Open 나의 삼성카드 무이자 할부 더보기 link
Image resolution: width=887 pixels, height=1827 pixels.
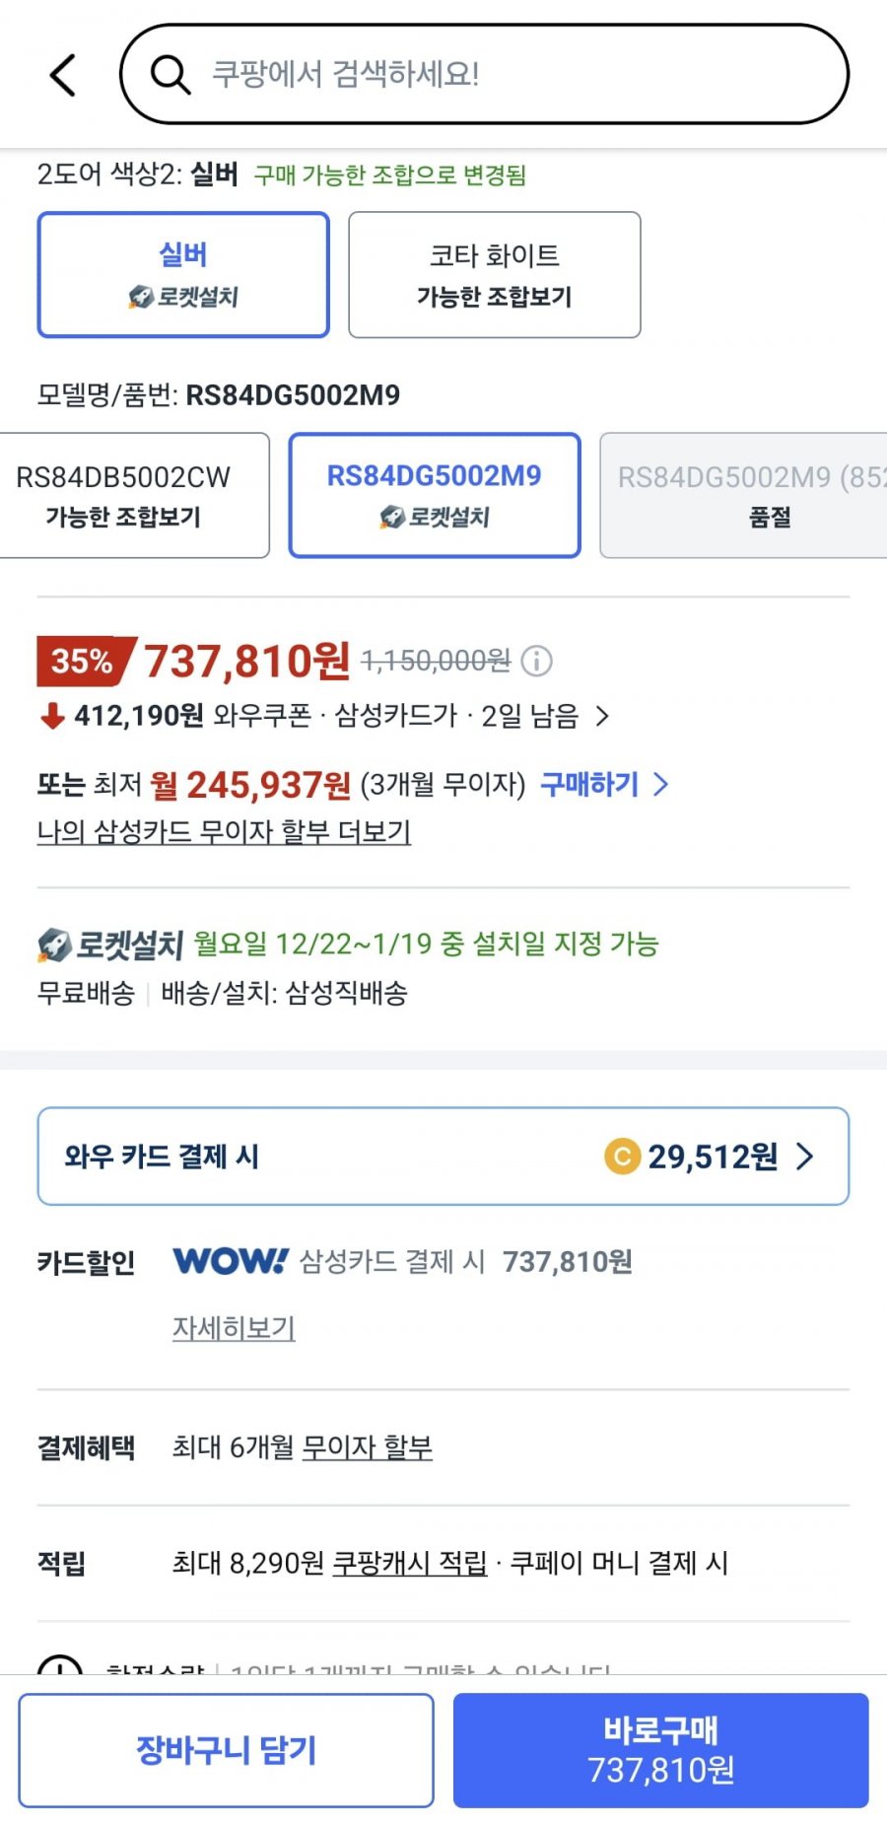[x=224, y=831]
